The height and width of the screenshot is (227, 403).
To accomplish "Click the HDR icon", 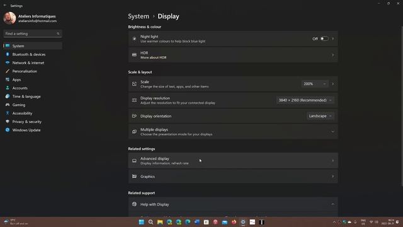I will click(134, 55).
